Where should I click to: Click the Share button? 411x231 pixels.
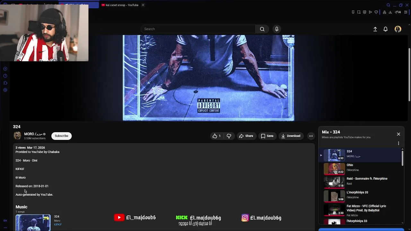coord(246,136)
